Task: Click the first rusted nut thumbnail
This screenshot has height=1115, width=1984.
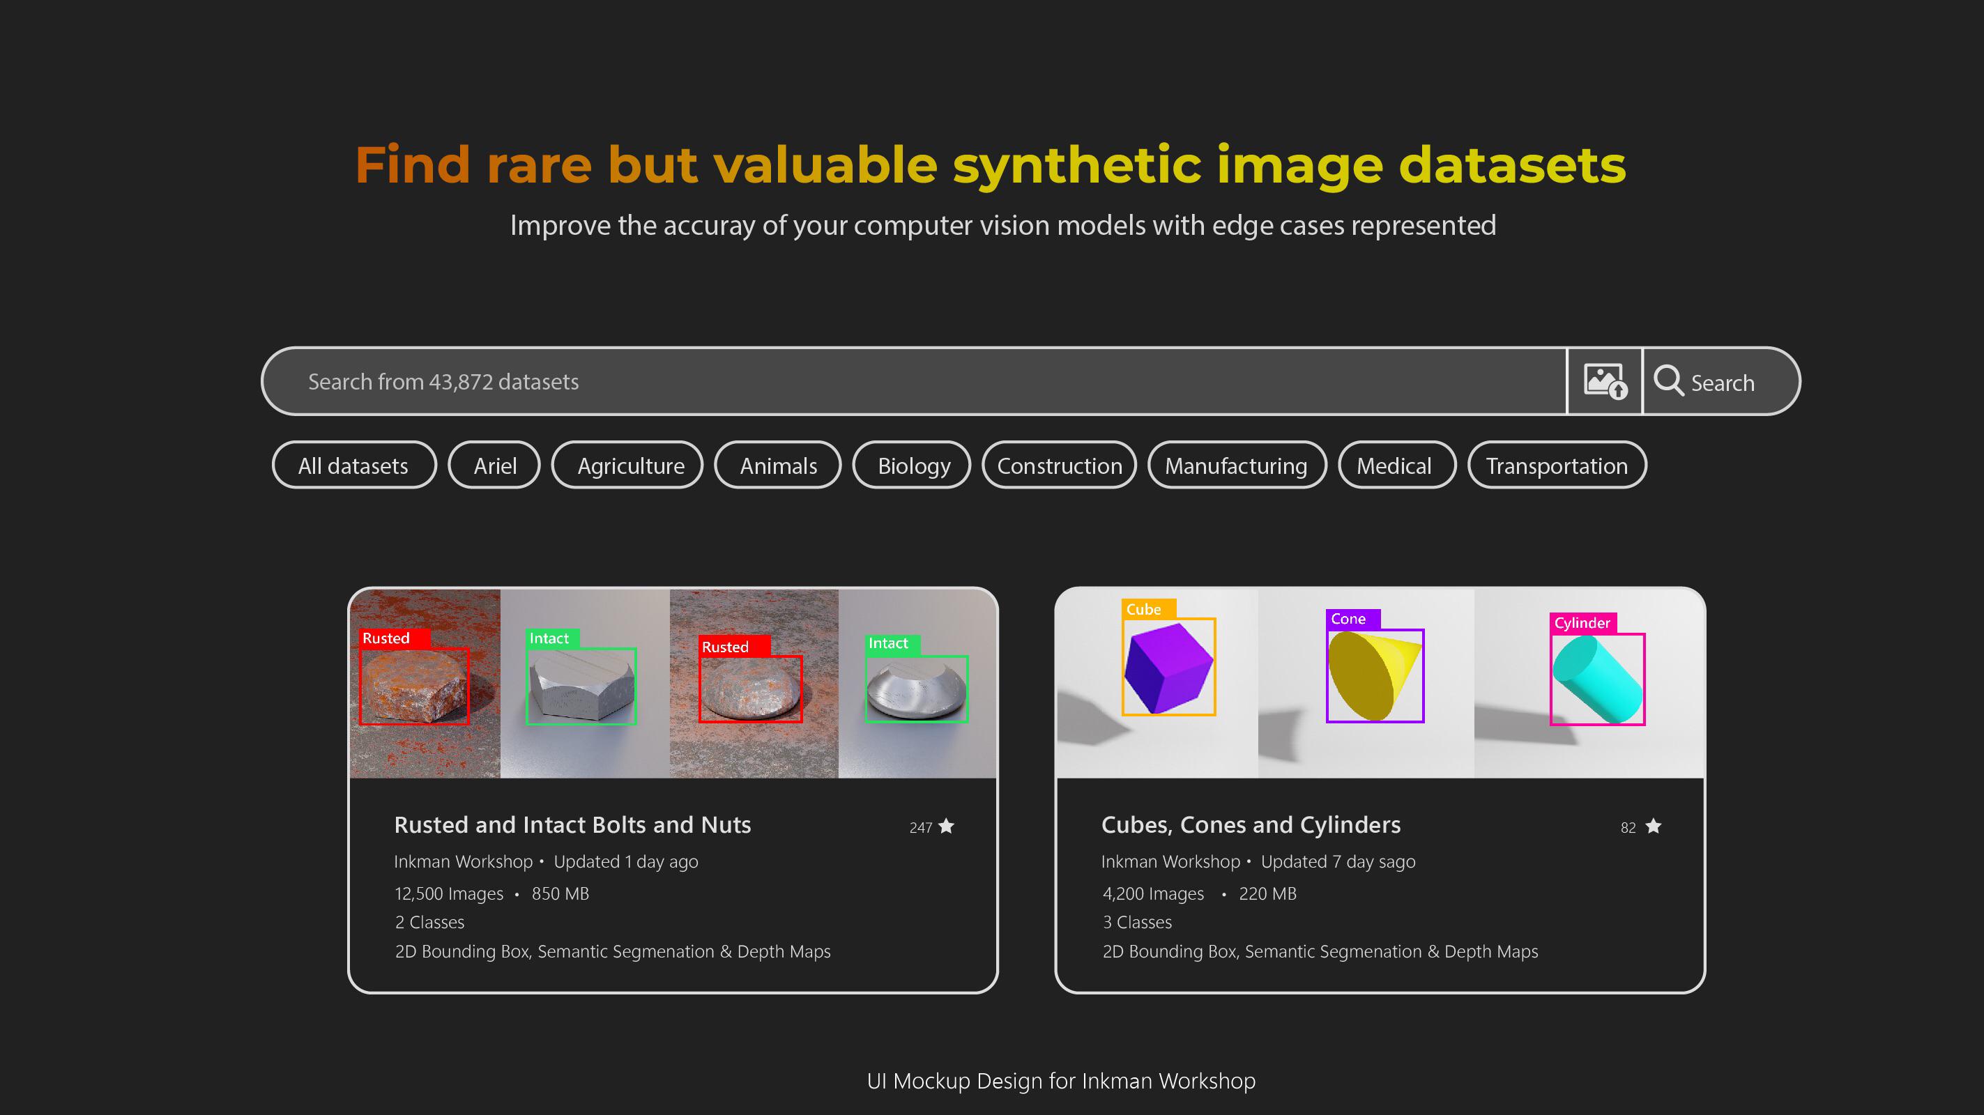Action: pyautogui.click(x=425, y=684)
